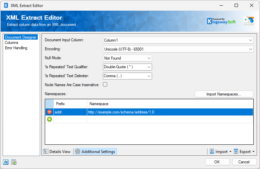Click the Additional Settings gear icon
The width and height of the screenshot is (260, 169).
coord(78,151)
